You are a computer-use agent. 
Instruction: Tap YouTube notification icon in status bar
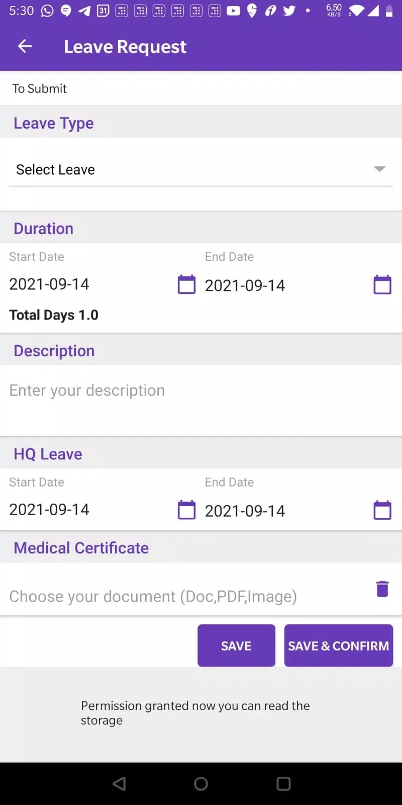[x=233, y=11]
